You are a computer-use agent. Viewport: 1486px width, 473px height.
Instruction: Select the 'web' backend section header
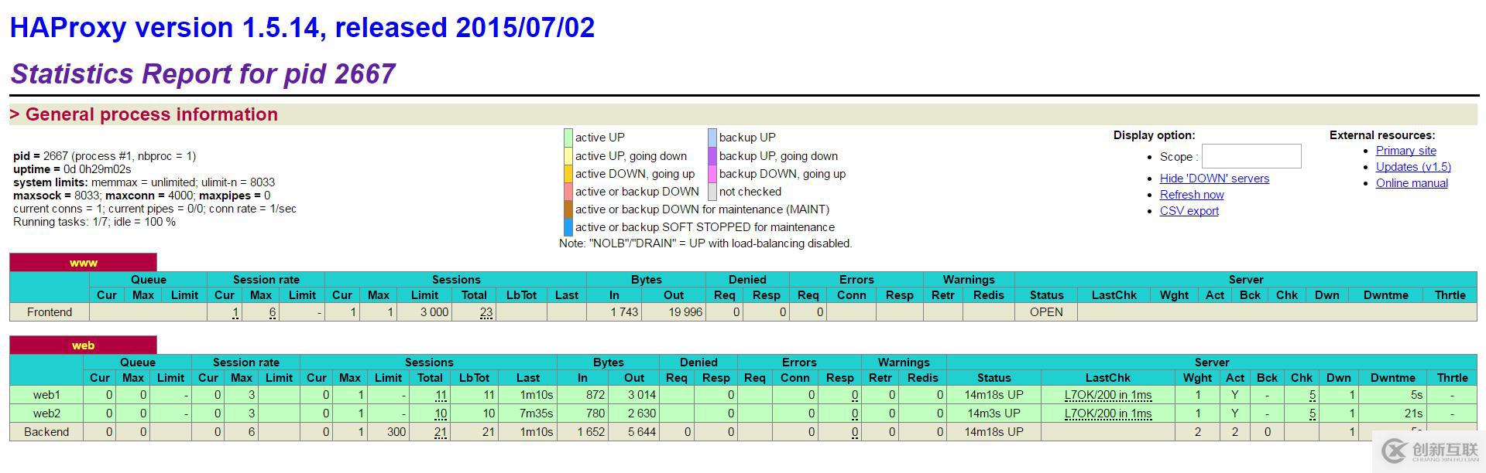point(83,345)
